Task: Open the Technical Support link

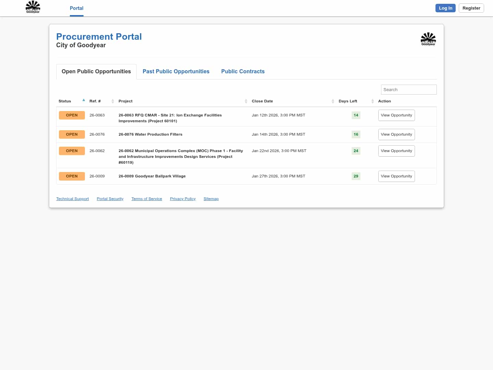Action: click(x=72, y=199)
